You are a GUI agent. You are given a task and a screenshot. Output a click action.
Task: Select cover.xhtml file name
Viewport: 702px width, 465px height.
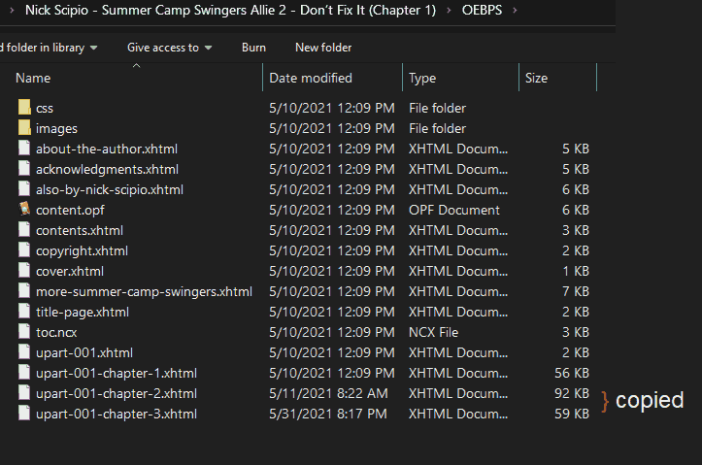(69, 271)
